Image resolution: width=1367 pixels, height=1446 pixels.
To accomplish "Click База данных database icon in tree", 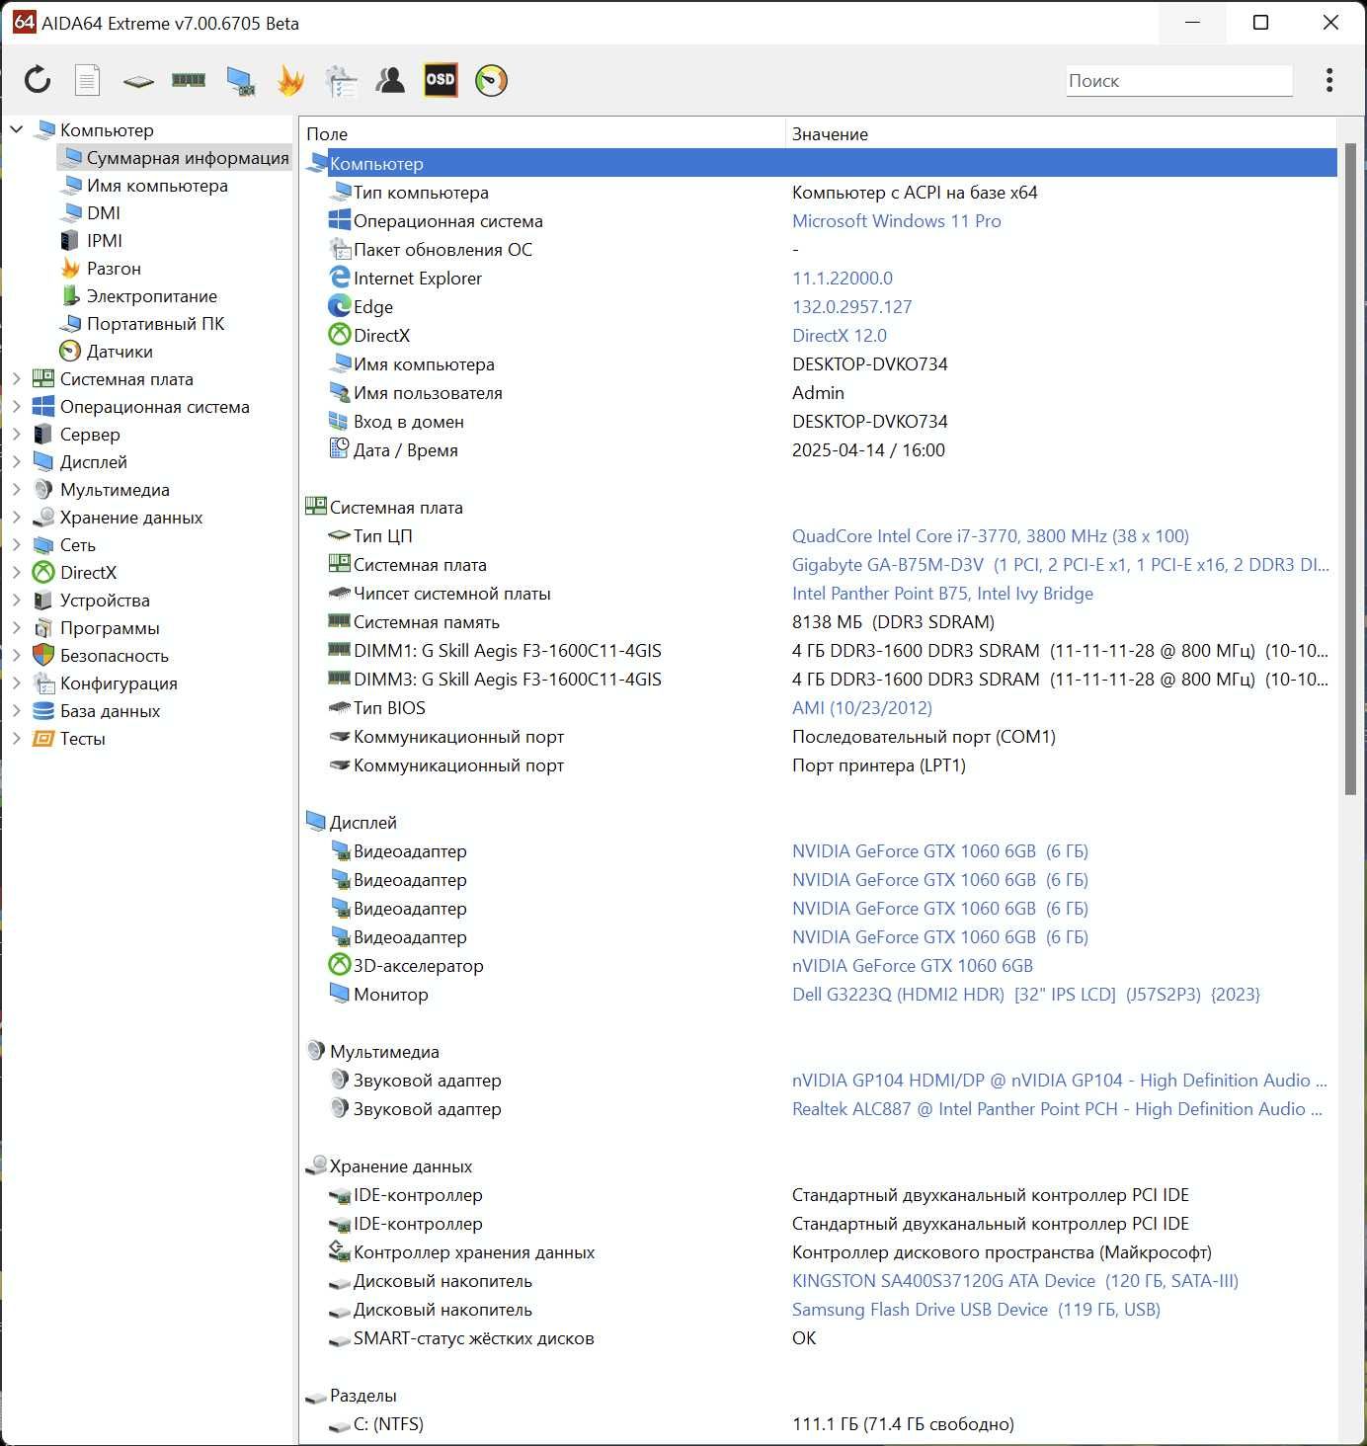I will [43, 710].
